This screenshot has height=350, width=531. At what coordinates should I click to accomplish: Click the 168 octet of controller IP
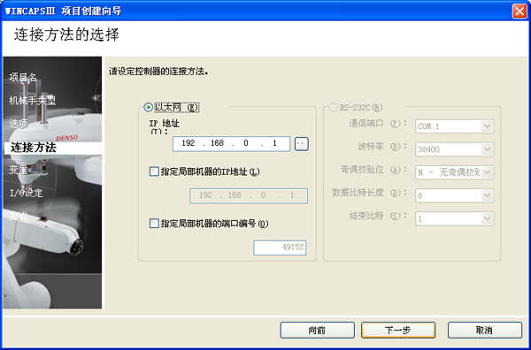(x=217, y=143)
